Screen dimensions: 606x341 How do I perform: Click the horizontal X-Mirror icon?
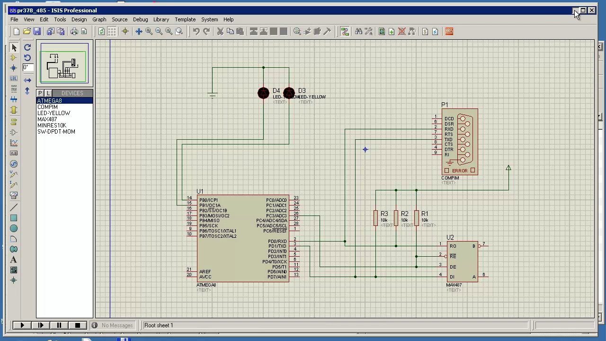(x=27, y=81)
